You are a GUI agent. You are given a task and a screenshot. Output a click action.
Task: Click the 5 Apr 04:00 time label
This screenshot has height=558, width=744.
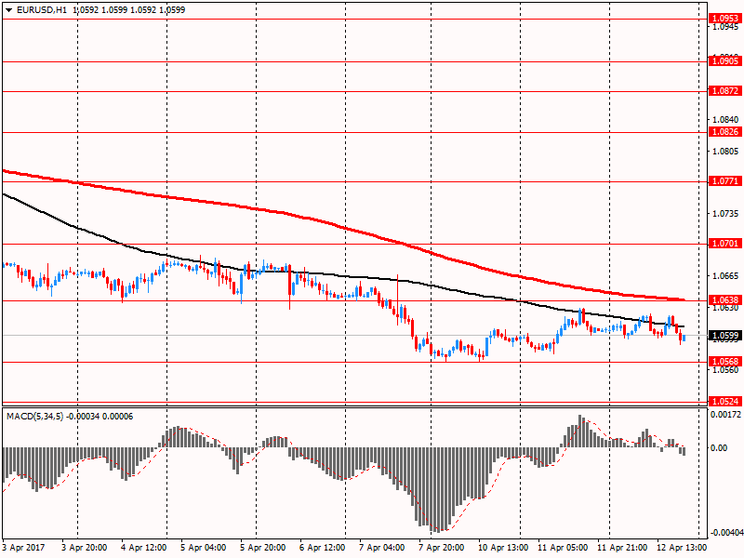tap(204, 548)
